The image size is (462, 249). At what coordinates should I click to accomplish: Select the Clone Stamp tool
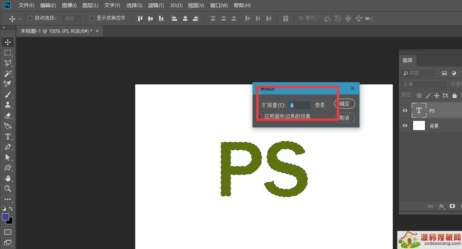coord(8,105)
